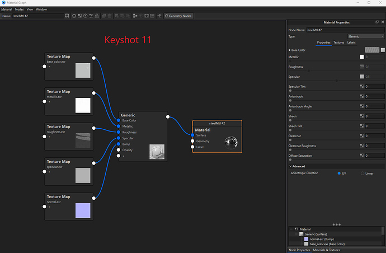Click the Sheen slider handle
The height and width of the screenshot is (253, 386).
(290, 120)
